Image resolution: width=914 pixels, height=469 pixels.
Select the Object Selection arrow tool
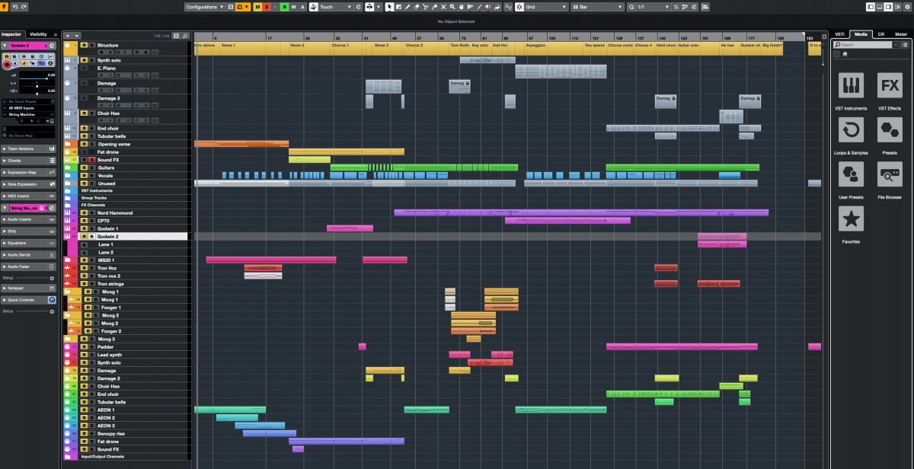(390, 7)
